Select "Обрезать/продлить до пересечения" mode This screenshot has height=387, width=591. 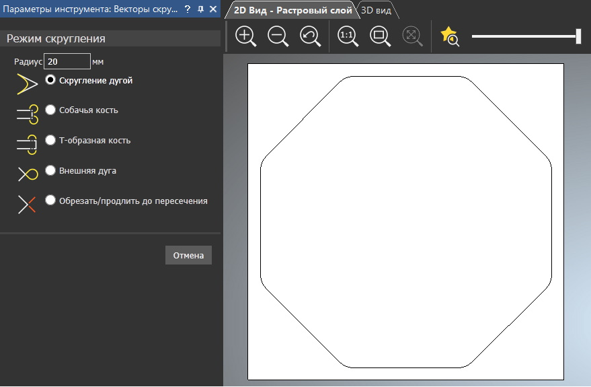tap(50, 201)
